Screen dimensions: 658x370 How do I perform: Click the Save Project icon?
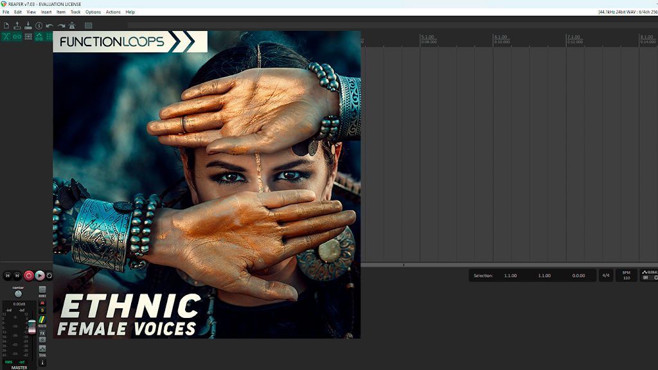tap(28, 26)
